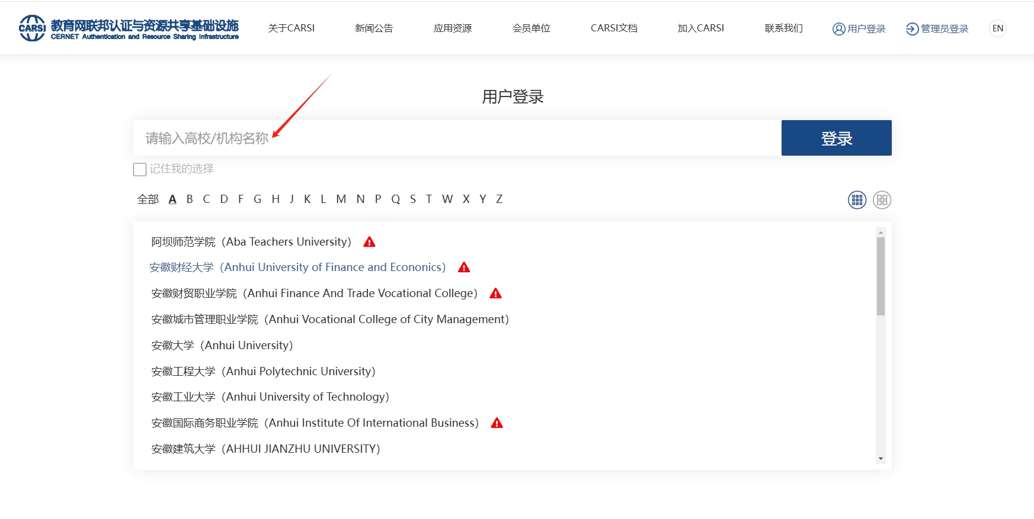Click warning icon beside Aba Teachers University

369,241
